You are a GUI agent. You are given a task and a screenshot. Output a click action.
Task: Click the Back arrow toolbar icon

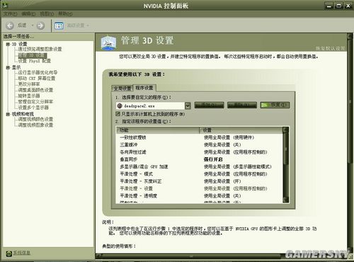tap(10, 25)
